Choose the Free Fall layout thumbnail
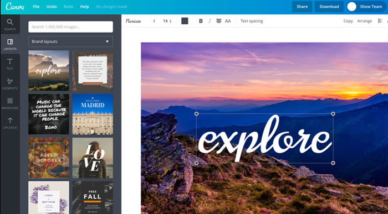This screenshot has height=214, width=388. [93, 198]
